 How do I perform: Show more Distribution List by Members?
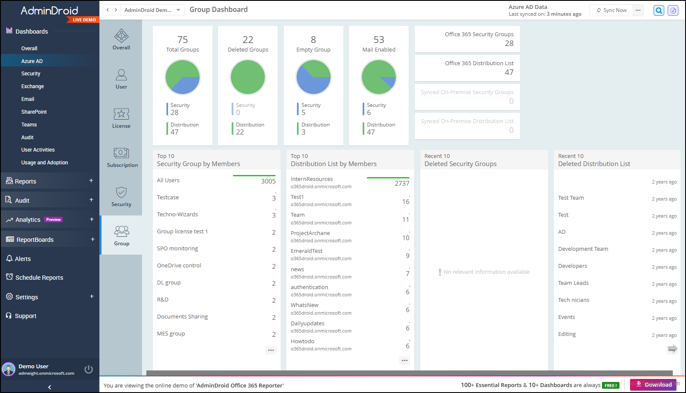pyautogui.click(x=404, y=361)
